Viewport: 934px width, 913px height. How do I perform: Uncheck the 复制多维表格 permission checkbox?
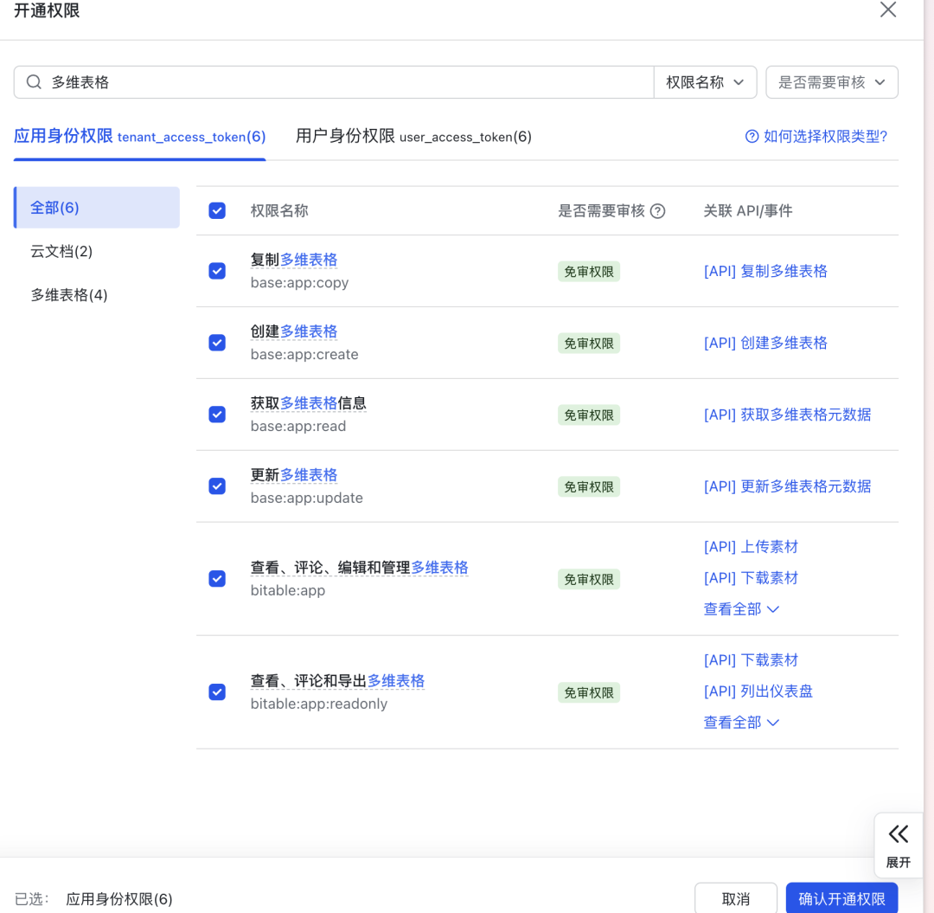(217, 271)
